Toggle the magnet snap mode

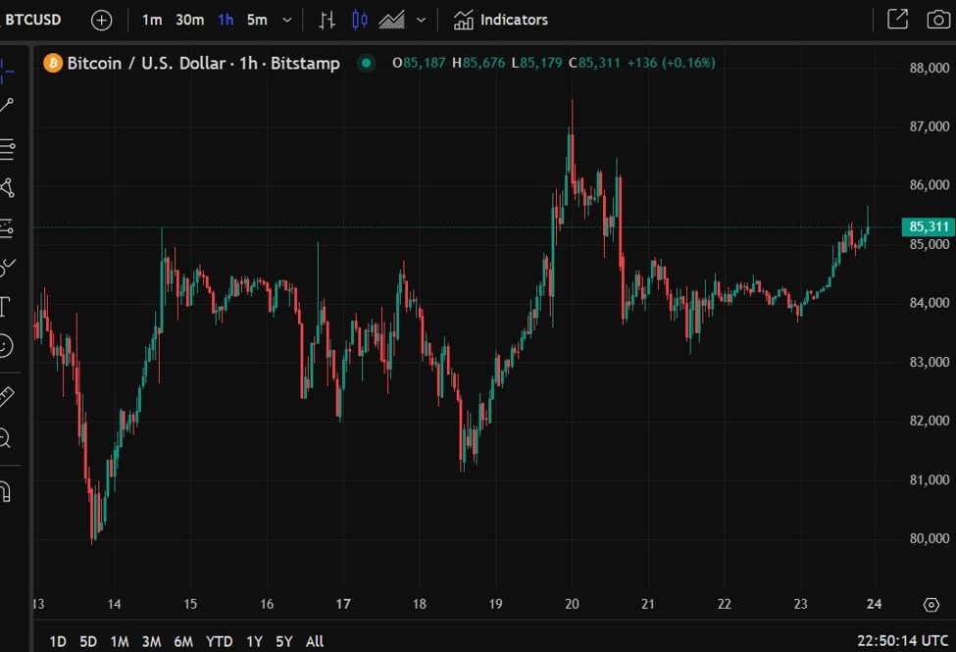click(6, 490)
